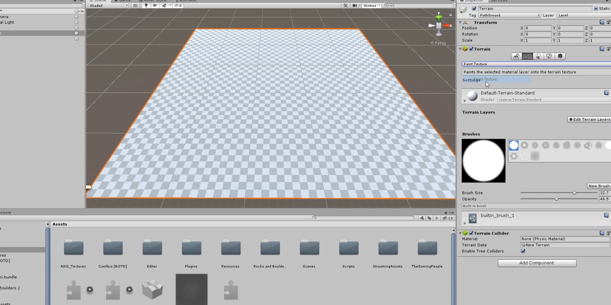The width and height of the screenshot is (611, 305).
Task: Open the Shaded draw mode dropdown
Action: click(108, 5)
